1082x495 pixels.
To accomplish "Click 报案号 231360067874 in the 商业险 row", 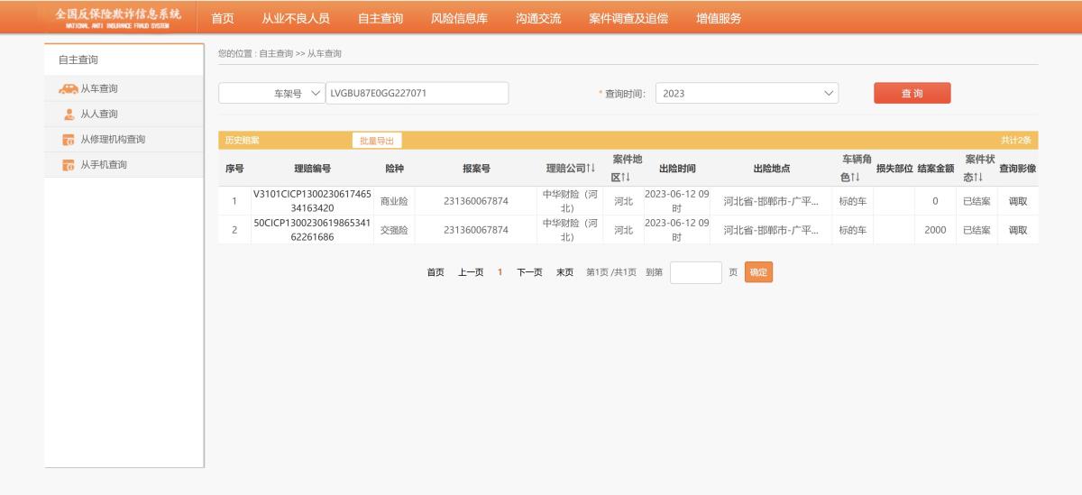I will pos(476,202).
